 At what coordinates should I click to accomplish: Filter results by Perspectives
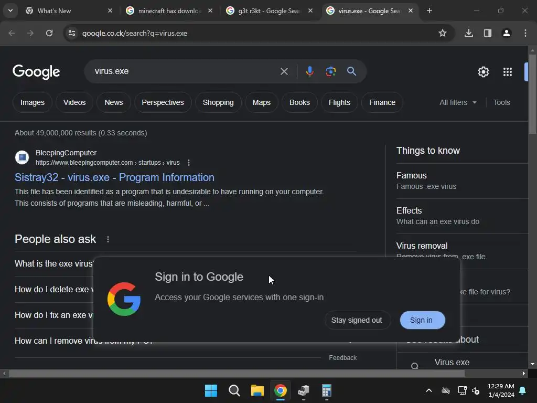pyautogui.click(x=163, y=102)
